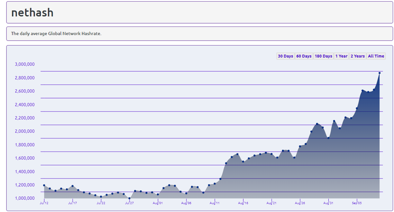This screenshot has height=212, width=394.
Task: Click the 2,600,000 y-axis label
Action: click(25, 91)
